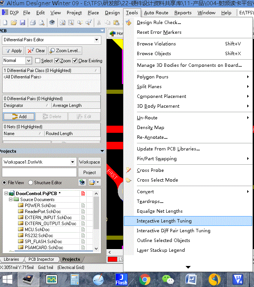This screenshot has height=287, width=254.
Task: Select MCU.SchDoc in the project tree
Action: point(37,230)
